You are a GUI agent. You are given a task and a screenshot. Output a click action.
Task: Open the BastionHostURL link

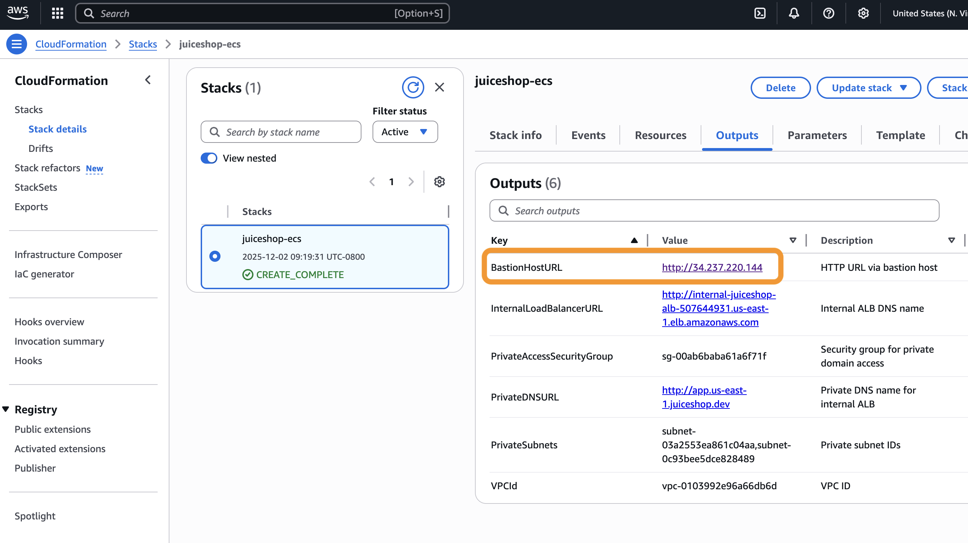[x=712, y=267]
